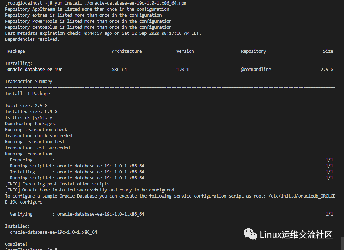344x250 pixels.
Task: Click the 'Size' column header
Action: tap(328, 51)
